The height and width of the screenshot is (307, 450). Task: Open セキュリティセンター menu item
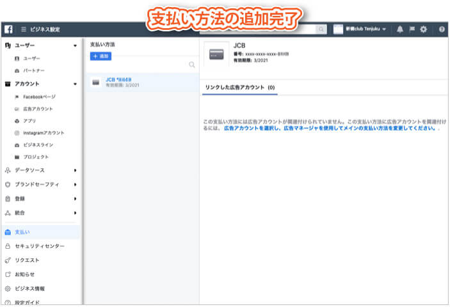coord(41,246)
